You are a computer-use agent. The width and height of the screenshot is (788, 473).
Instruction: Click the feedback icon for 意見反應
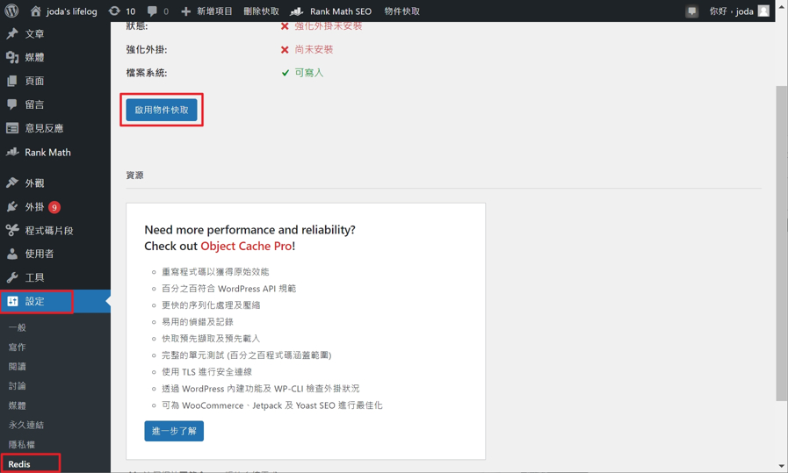12,128
